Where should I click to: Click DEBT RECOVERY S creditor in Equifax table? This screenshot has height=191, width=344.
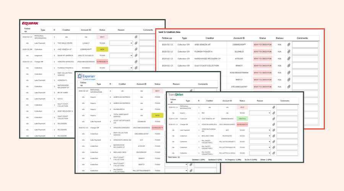[x=65, y=111]
